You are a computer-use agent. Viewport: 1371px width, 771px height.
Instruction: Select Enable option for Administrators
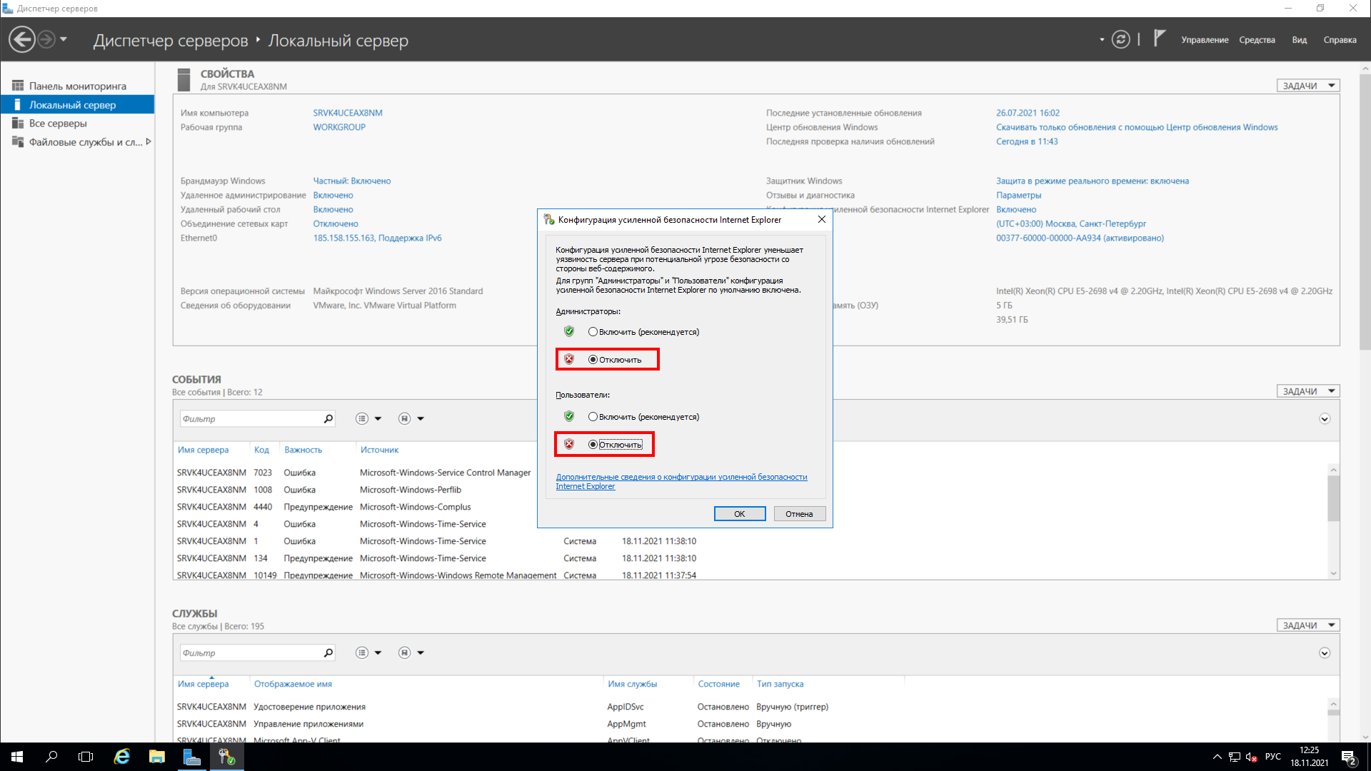click(593, 332)
